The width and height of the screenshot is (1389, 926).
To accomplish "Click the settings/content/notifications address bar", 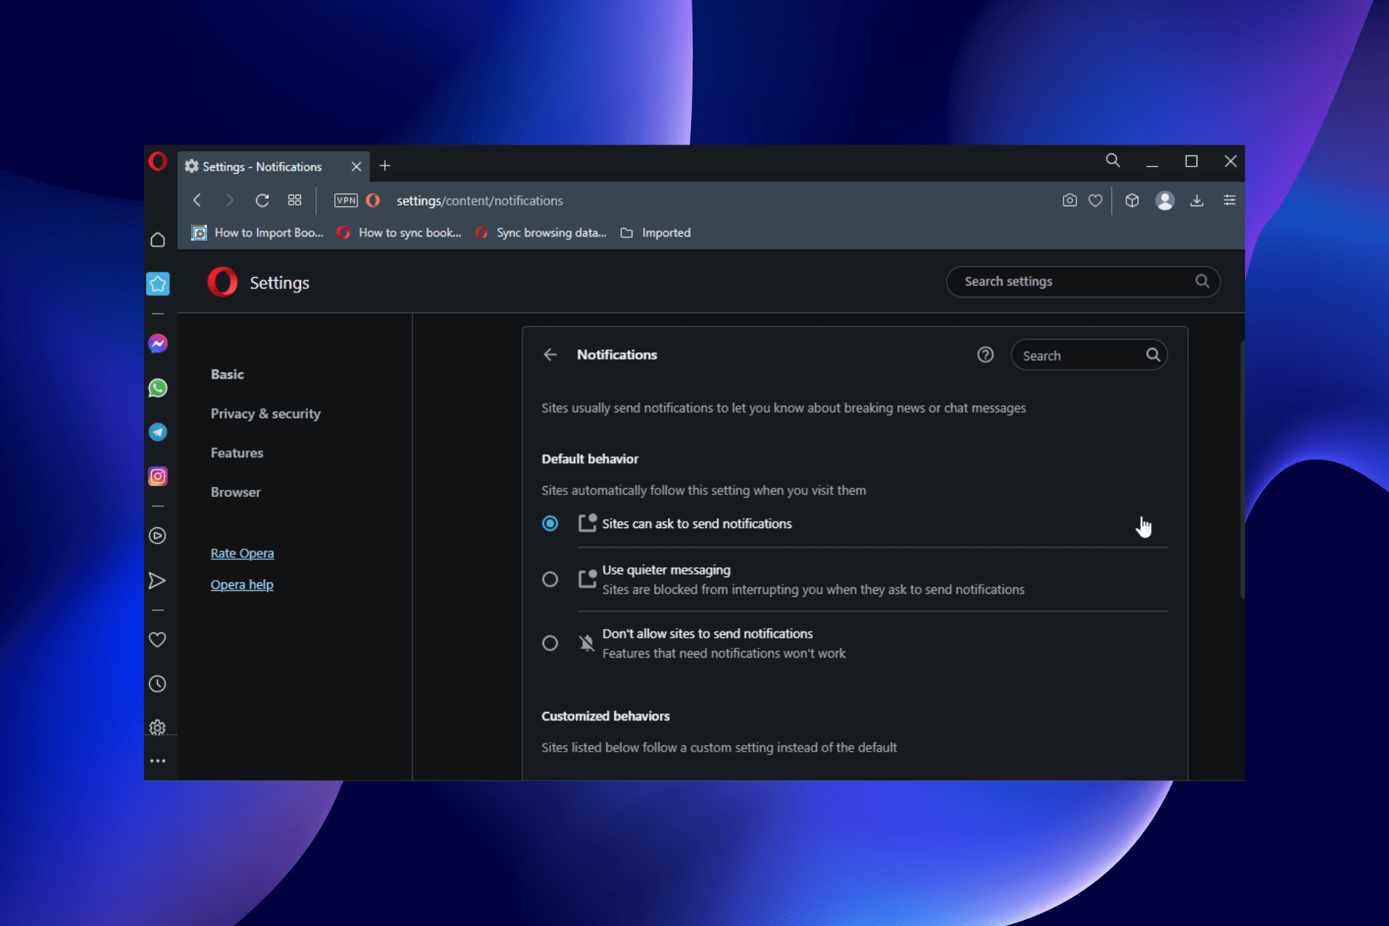I will click(x=479, y=200).
